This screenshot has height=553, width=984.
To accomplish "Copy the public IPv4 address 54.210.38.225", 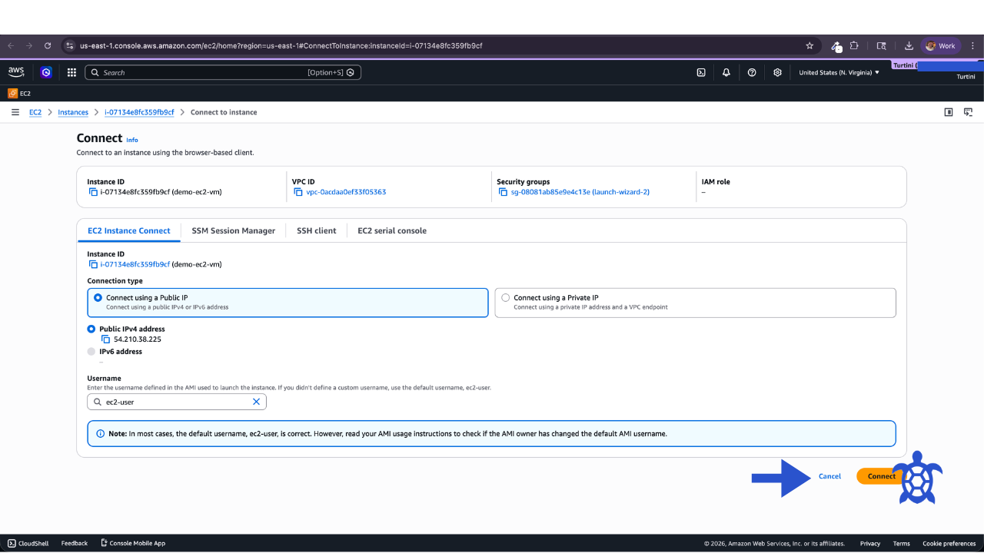I will tap(106, 339).
